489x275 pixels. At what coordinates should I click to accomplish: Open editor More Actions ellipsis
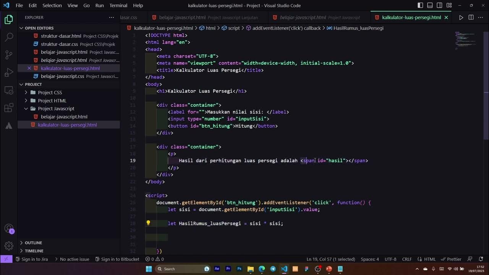coord(481,18)
